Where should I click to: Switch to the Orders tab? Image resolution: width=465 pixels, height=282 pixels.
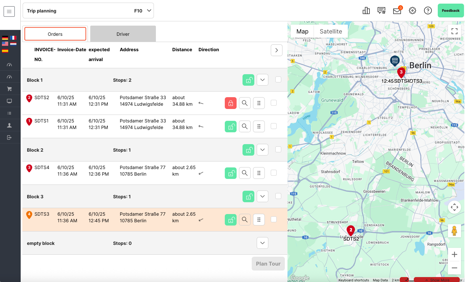55,34
